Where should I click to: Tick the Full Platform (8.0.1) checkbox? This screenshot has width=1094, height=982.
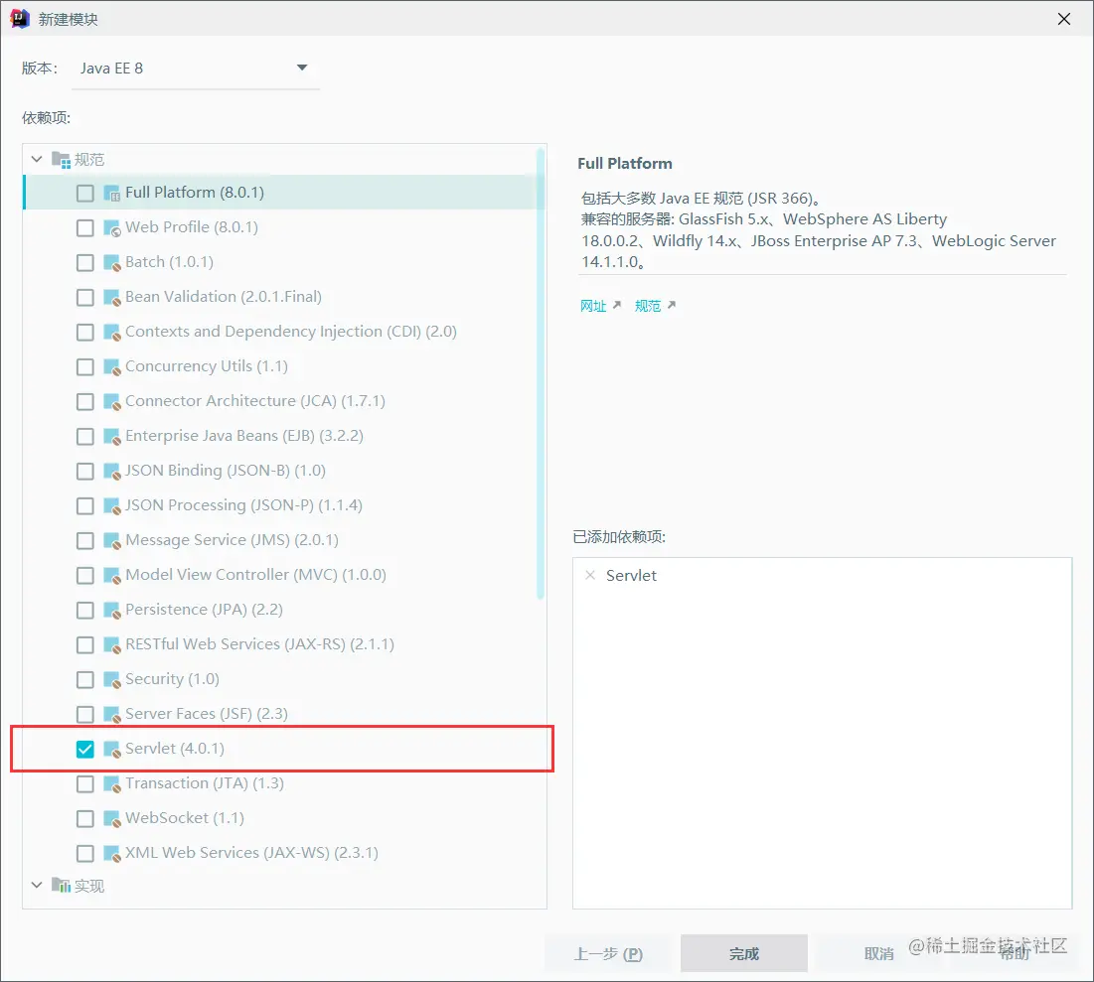pyautogui.click(x=85, y=193)
